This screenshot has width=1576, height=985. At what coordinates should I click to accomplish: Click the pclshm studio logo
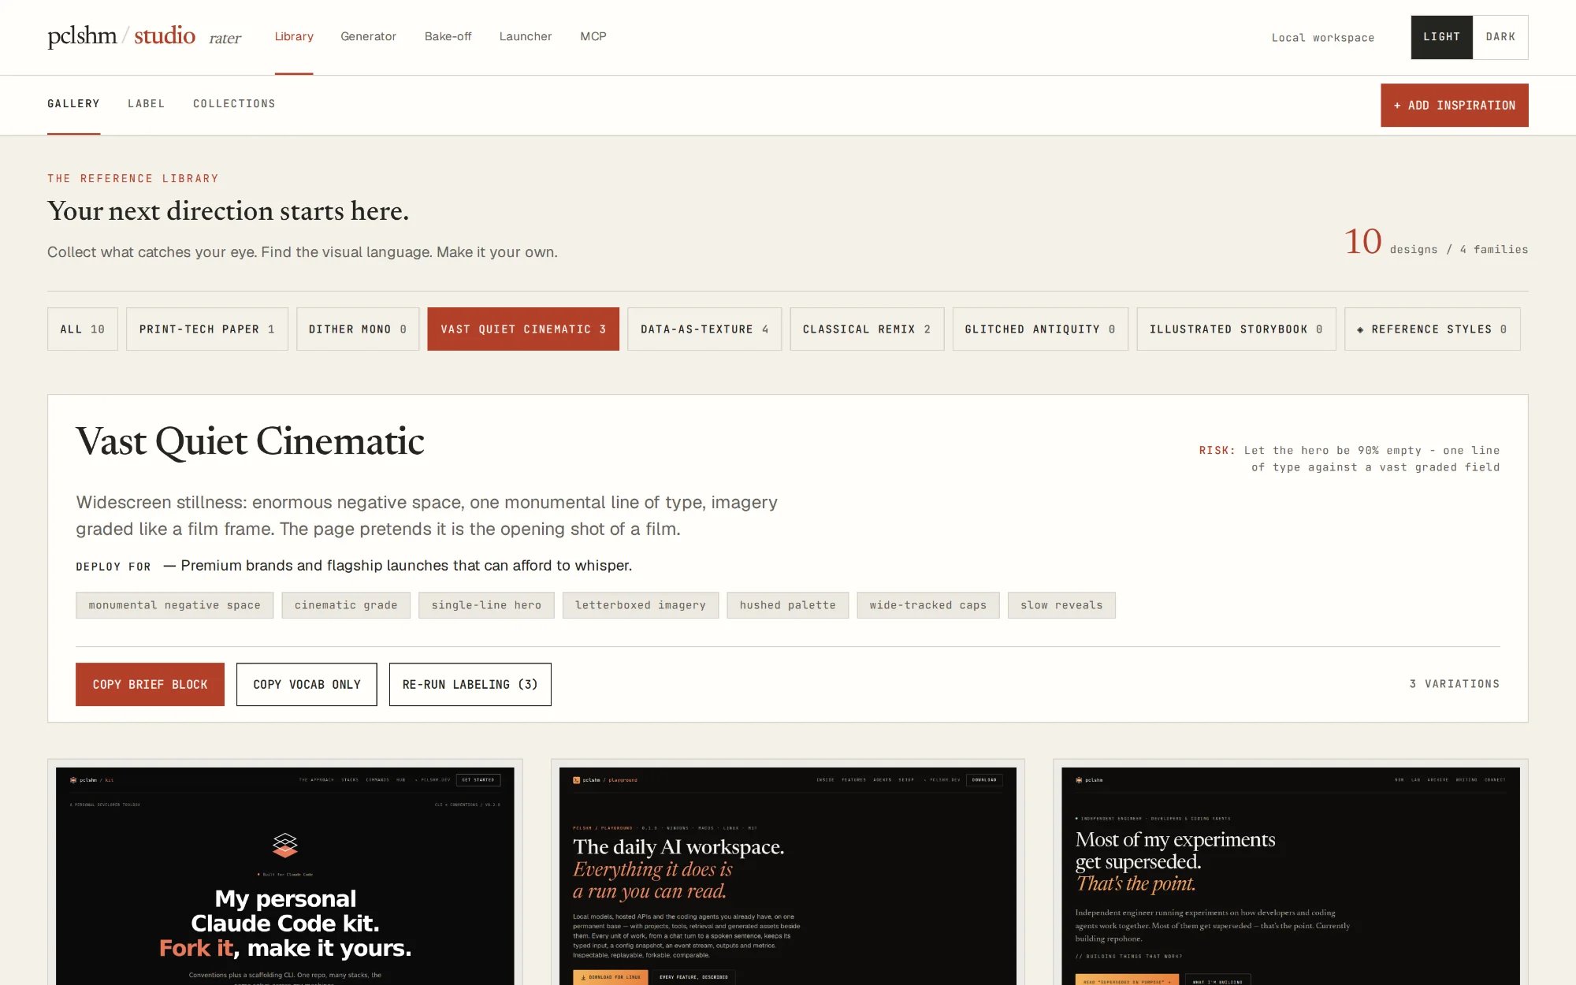pyautogui.click(x=121, y=36)
